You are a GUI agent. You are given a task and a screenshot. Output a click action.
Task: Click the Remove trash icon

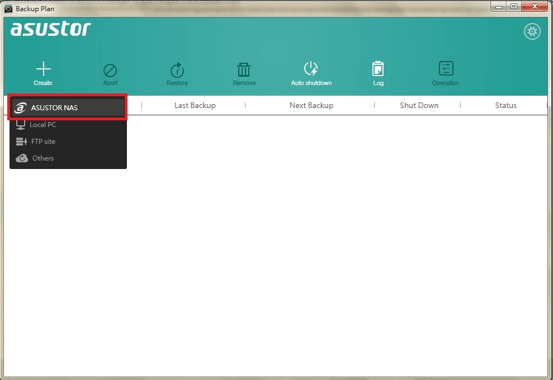pos(244,69)
